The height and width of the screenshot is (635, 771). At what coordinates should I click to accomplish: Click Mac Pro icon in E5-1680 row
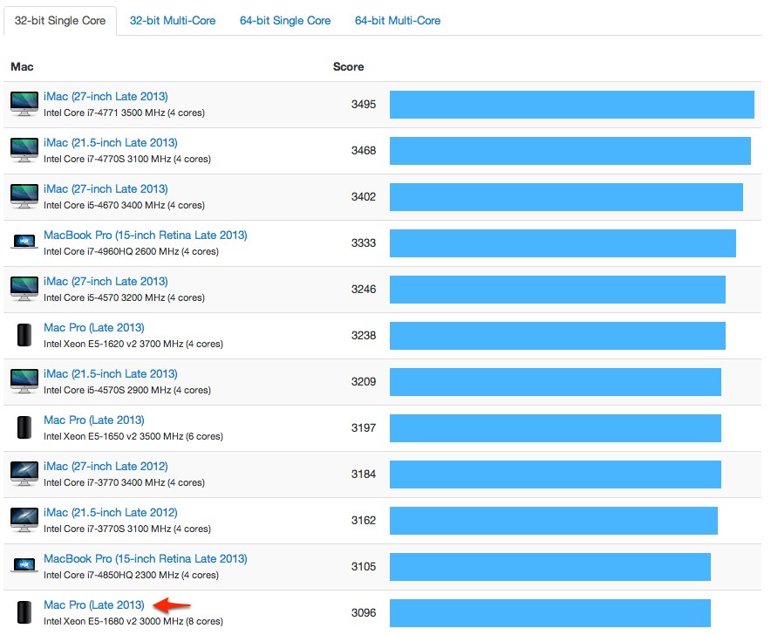coord(24,612)
